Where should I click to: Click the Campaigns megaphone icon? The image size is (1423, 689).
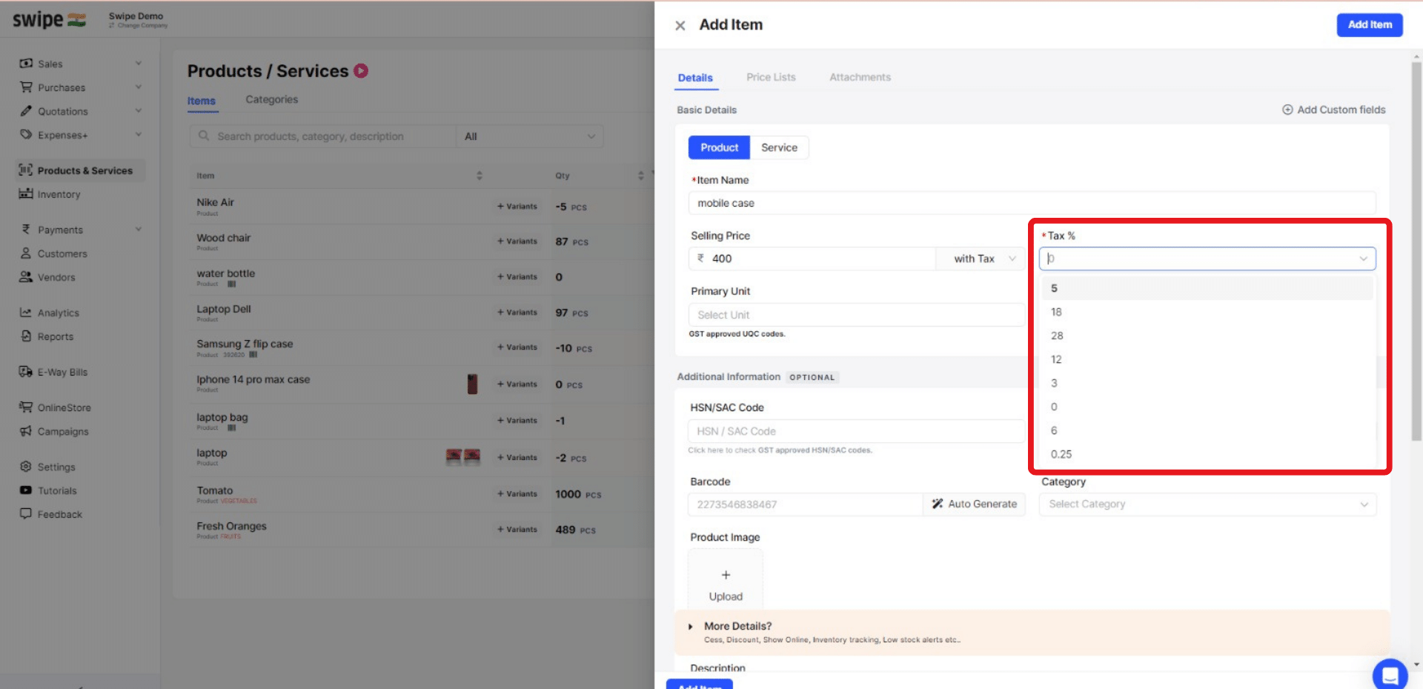click(x=26, y=431)
